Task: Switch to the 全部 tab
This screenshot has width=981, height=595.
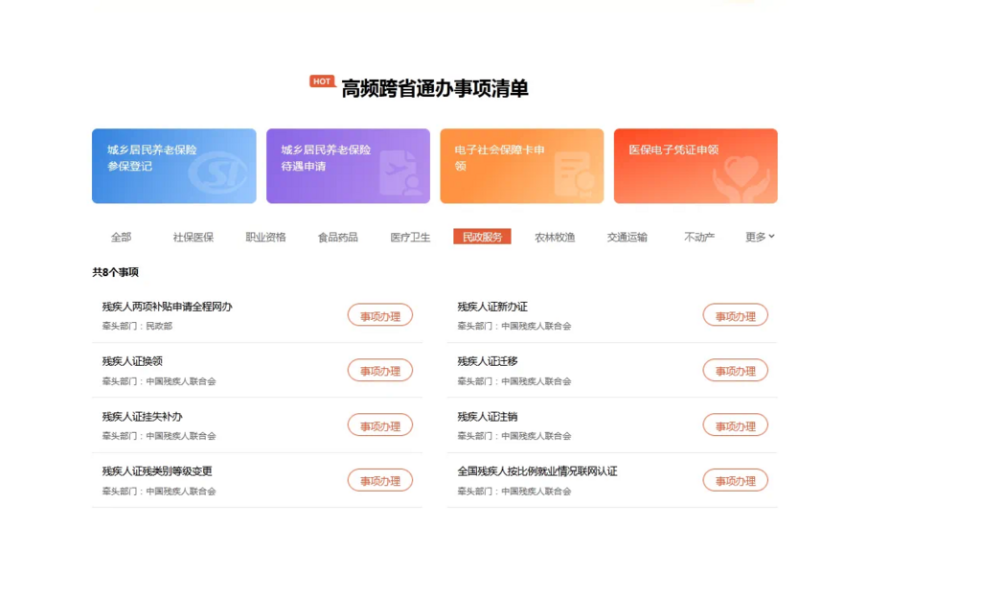Action: pos(121,237)
